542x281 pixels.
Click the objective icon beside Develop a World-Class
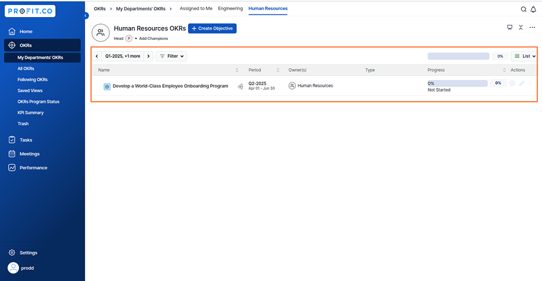pyautogui.click(x=107, y=87)
